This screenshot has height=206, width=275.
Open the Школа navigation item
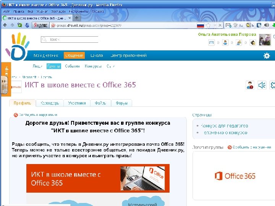[x=97, y=56]
